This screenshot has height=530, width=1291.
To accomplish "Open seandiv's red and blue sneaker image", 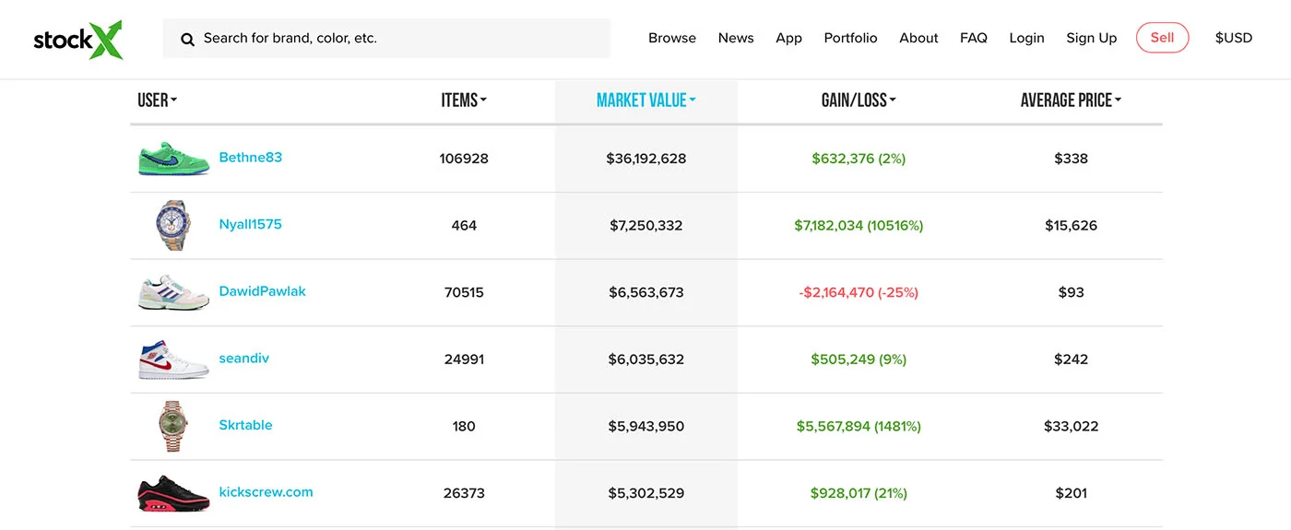I will (x=173, y=359).
